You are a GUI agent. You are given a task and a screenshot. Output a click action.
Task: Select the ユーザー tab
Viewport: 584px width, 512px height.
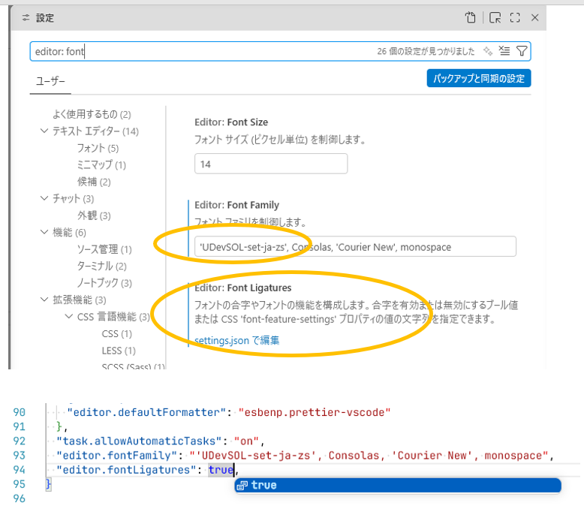50,81
